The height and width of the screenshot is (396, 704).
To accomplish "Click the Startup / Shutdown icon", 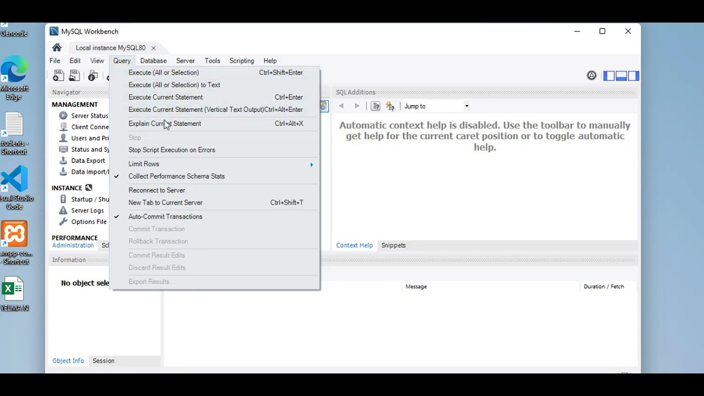I will 63,199.
